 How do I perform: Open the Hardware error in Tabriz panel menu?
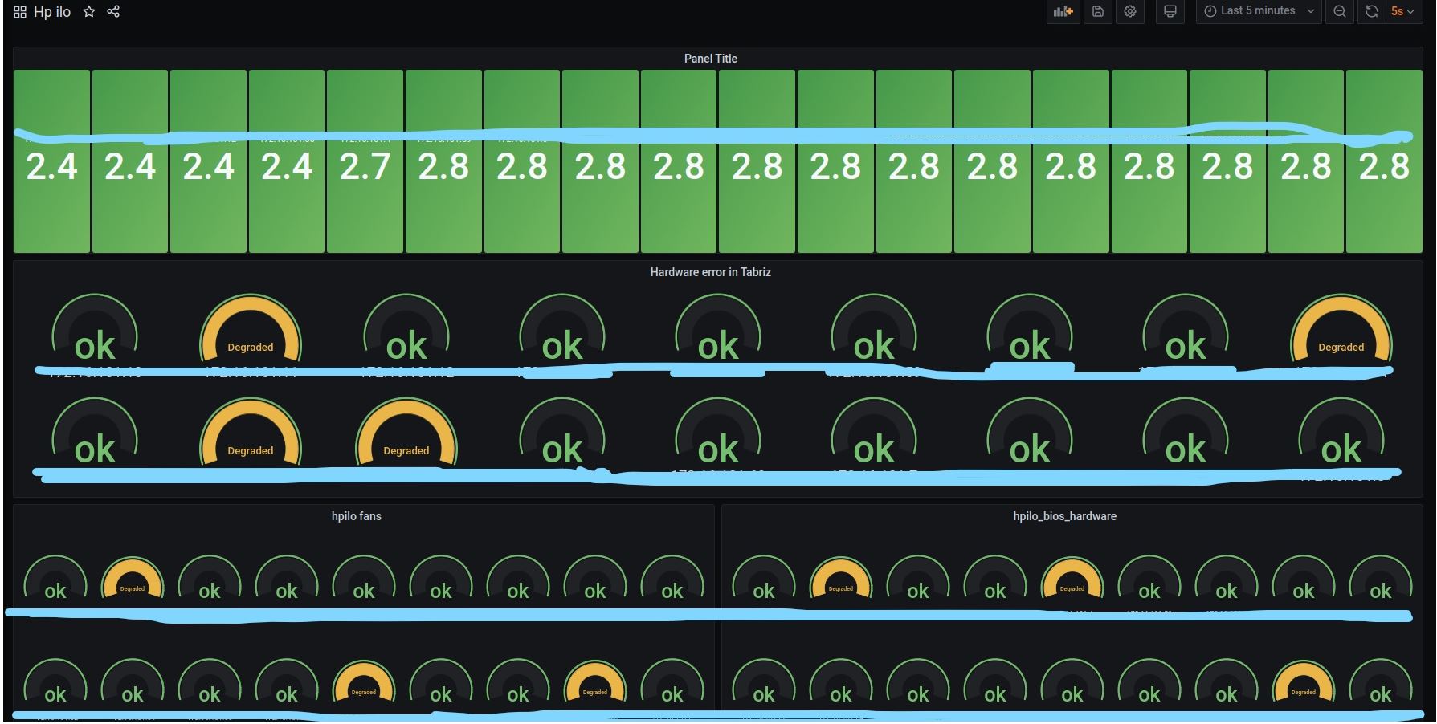click(710, 272)
